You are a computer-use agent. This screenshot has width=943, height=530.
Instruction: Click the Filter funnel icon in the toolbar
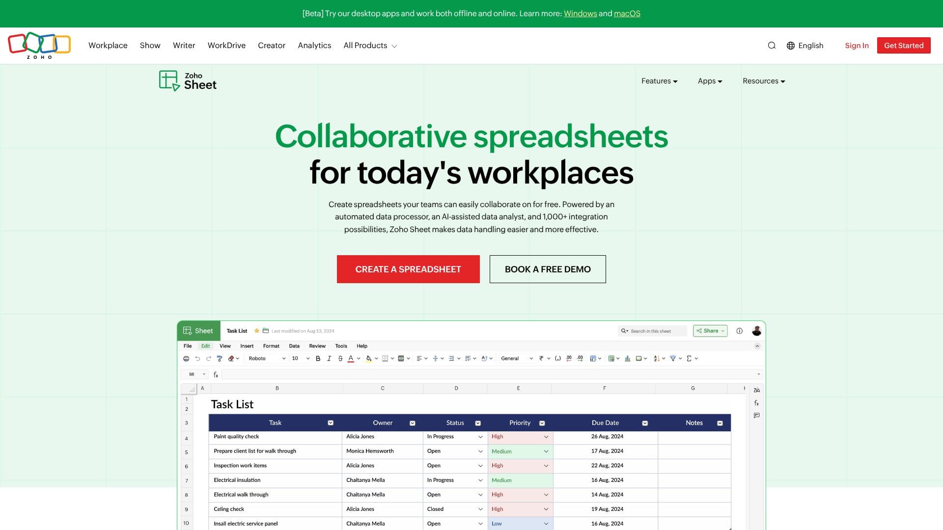coord(673,359)
